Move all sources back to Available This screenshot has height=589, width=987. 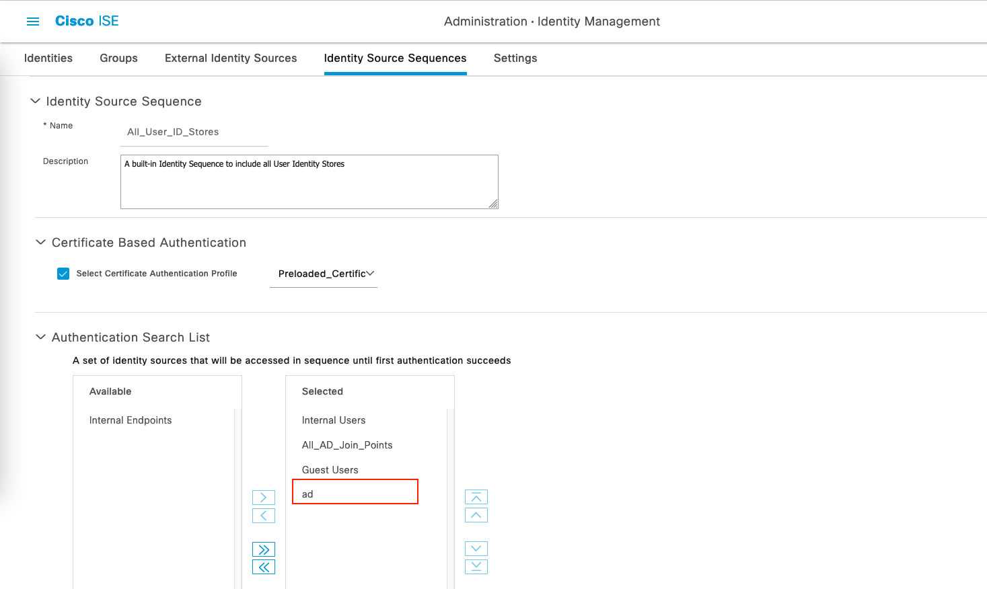click(x=263, y=567)
